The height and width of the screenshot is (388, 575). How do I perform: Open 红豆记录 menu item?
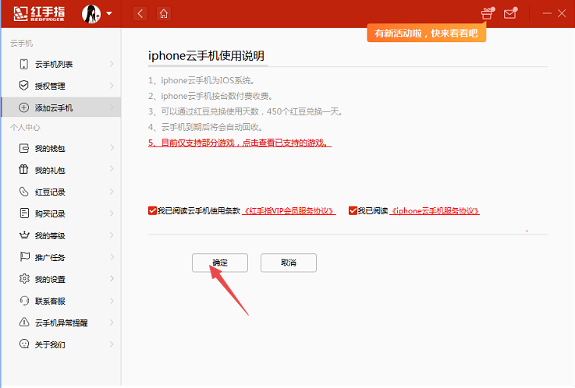tap(50, 192)
